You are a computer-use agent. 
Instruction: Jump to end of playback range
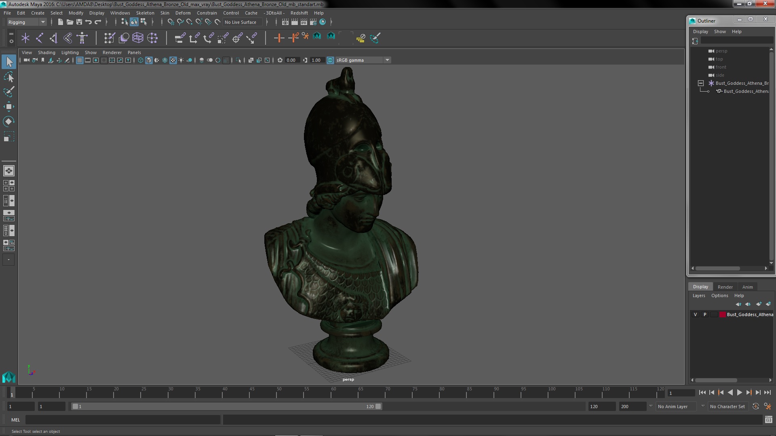coord(768,392)
